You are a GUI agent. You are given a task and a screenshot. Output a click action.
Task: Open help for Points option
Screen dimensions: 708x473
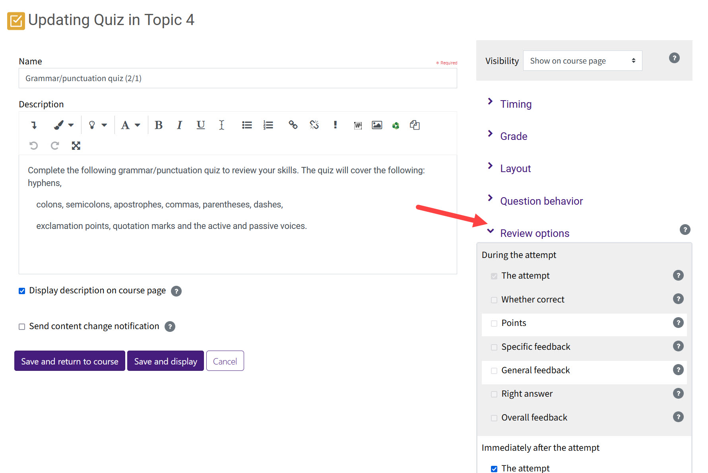[678, 322]
